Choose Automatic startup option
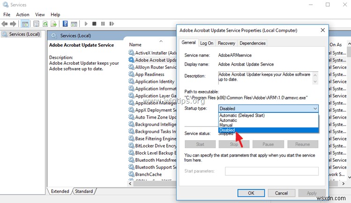 [268, 120]
